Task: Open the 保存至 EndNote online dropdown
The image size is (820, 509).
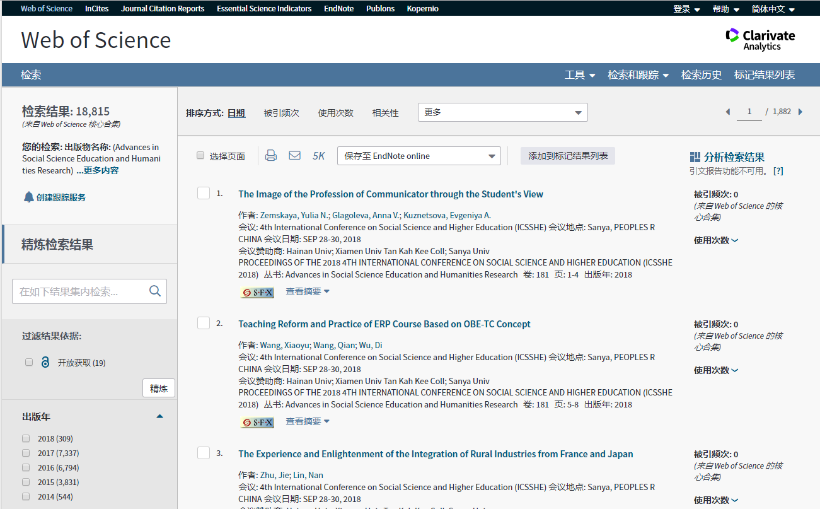Action: click(419, 156)
